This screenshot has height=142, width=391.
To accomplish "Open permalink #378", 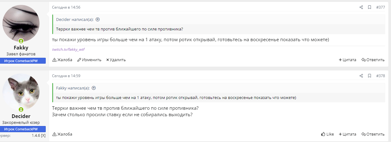I will tap(380, 76).
